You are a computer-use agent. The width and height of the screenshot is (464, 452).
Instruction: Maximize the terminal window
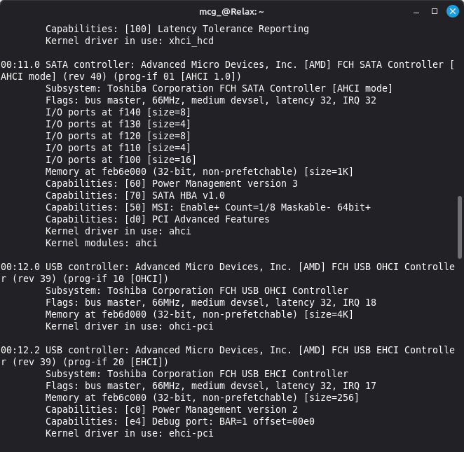[435, 11]
